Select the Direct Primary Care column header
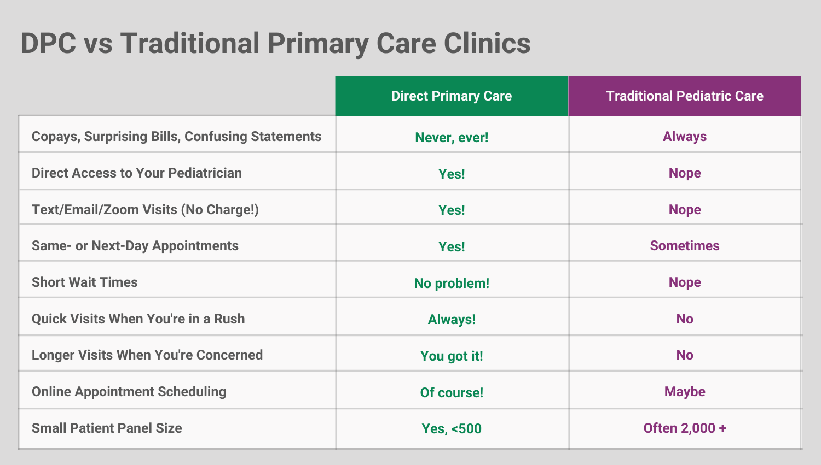Viewport: 821px width, 465px height. pyautogui.click(x=452, y=96)
